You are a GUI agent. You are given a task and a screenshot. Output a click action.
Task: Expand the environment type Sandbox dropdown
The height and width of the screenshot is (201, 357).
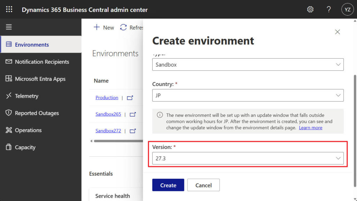coord(248,64)
